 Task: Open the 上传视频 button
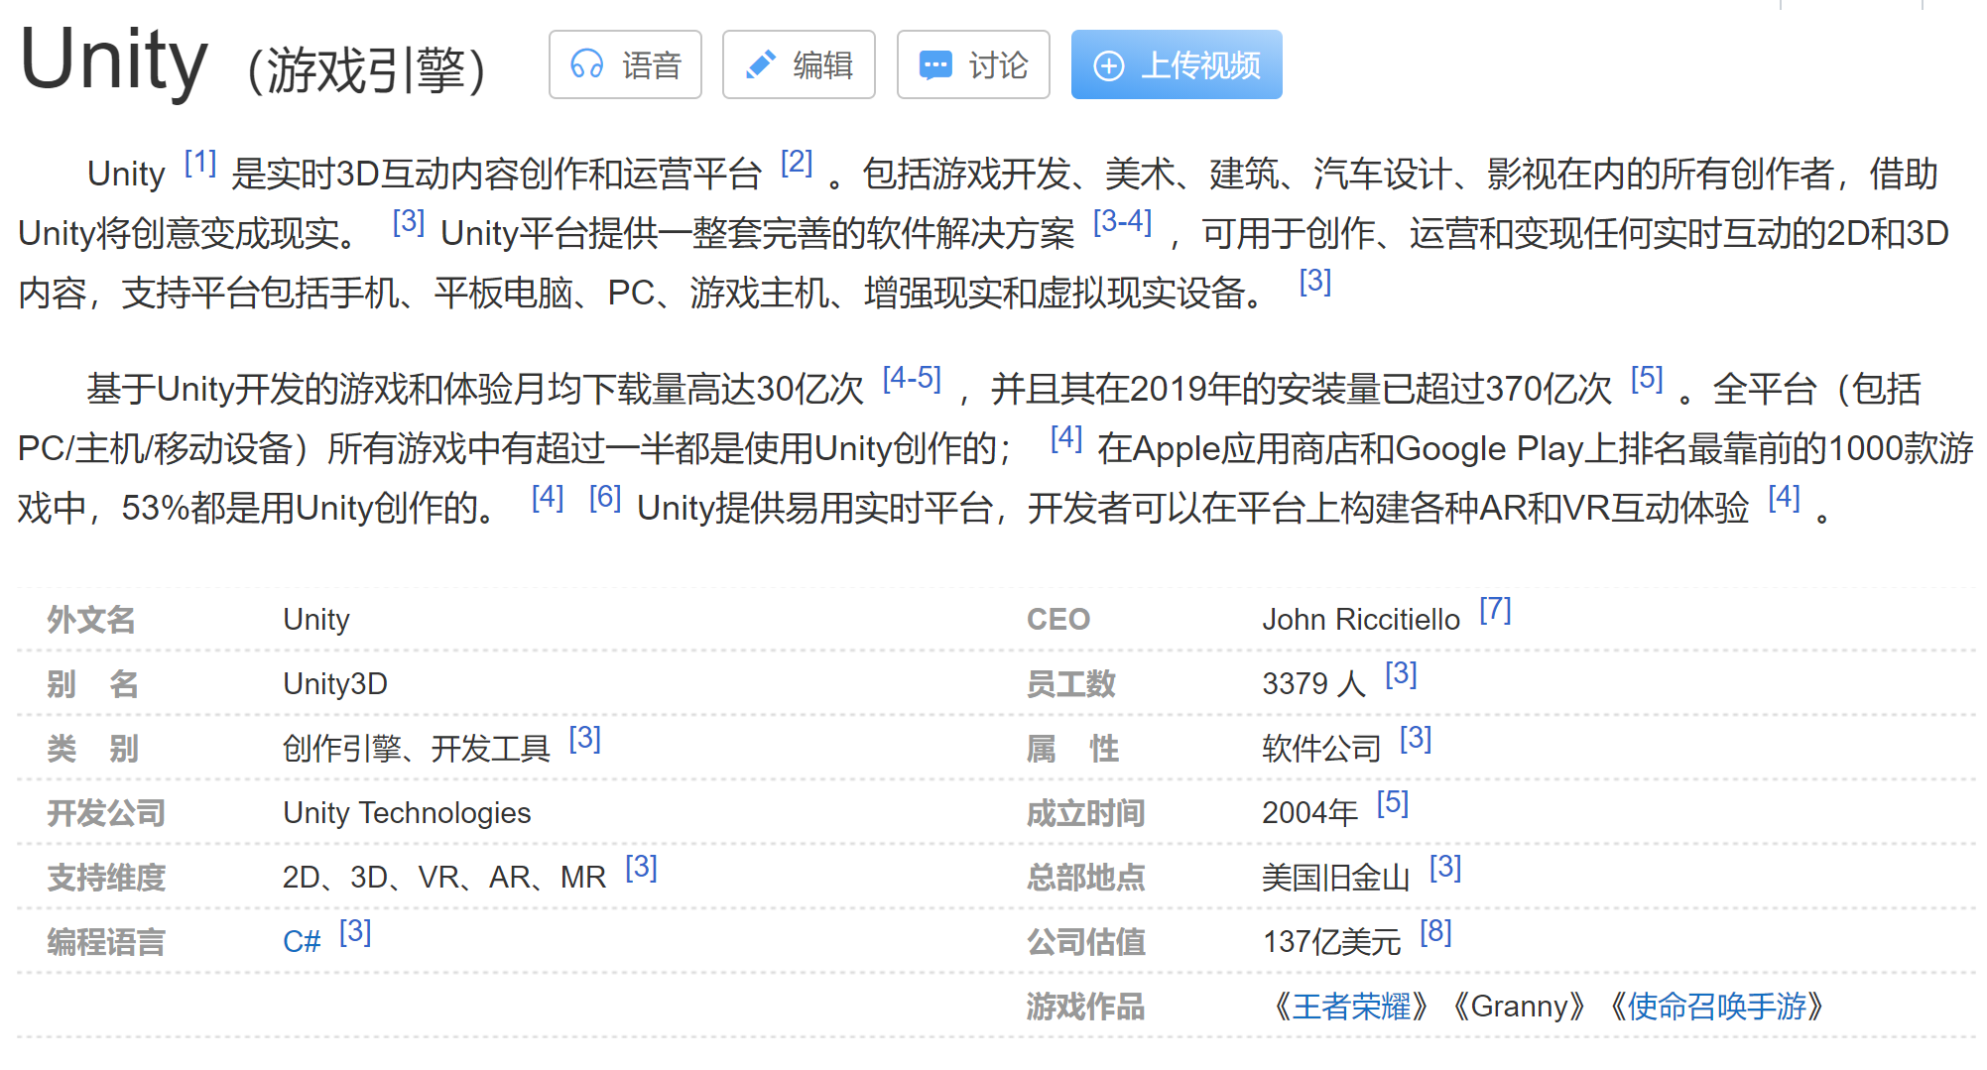coord(1177,64)
